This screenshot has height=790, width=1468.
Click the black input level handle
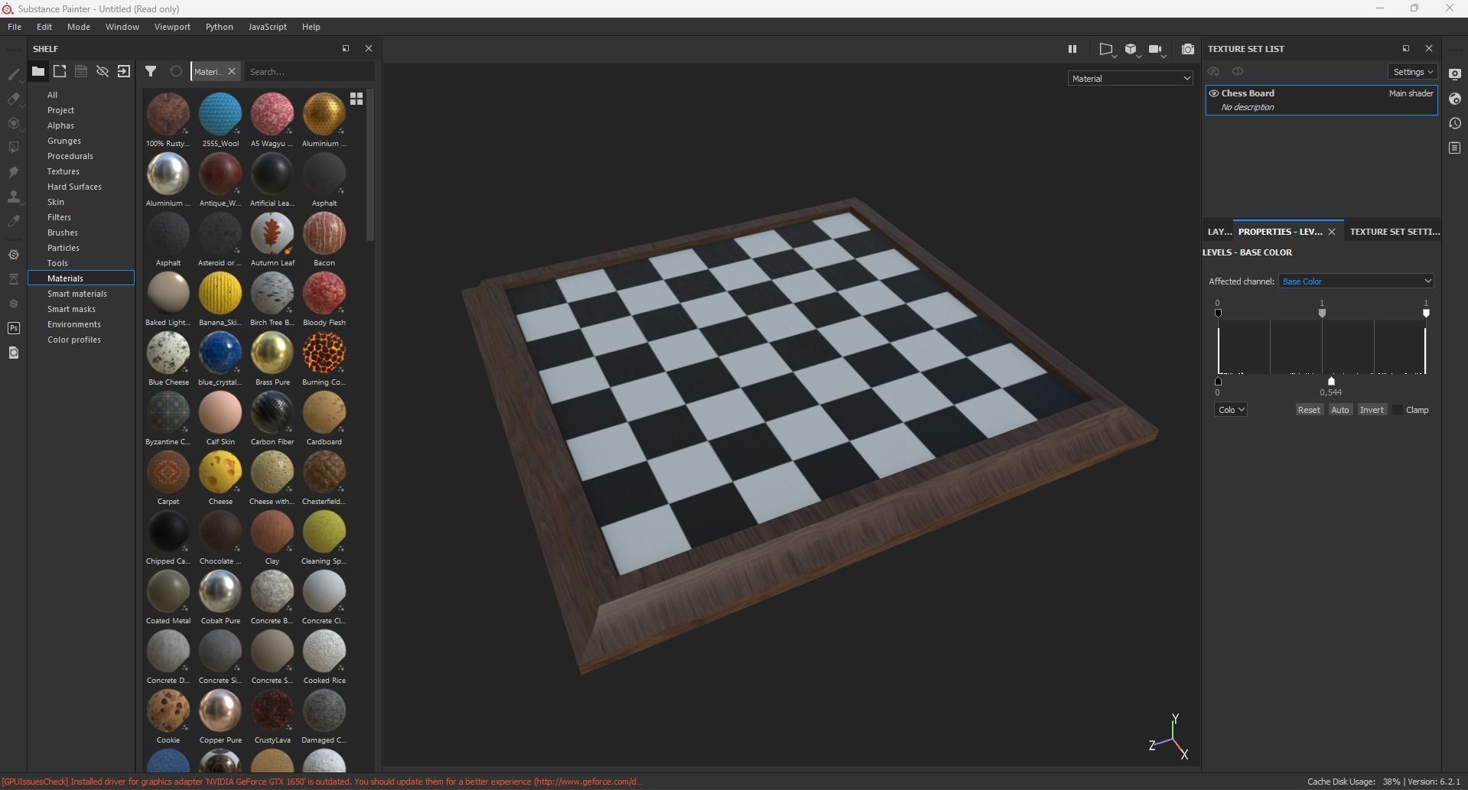(x=1218, y=313)
